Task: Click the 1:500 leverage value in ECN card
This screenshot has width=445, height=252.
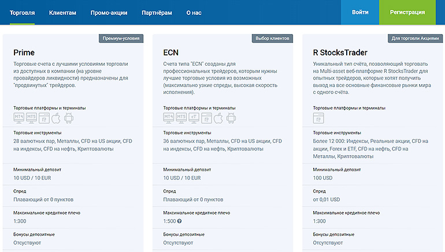Action: tap(169, 221)
